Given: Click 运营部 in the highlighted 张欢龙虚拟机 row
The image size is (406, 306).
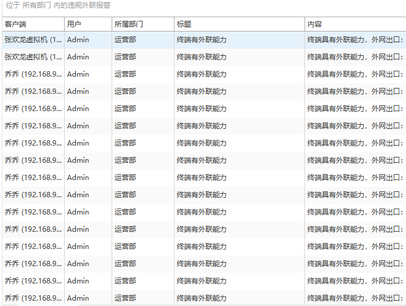Looking at the screenshot, I should [125, 40].
